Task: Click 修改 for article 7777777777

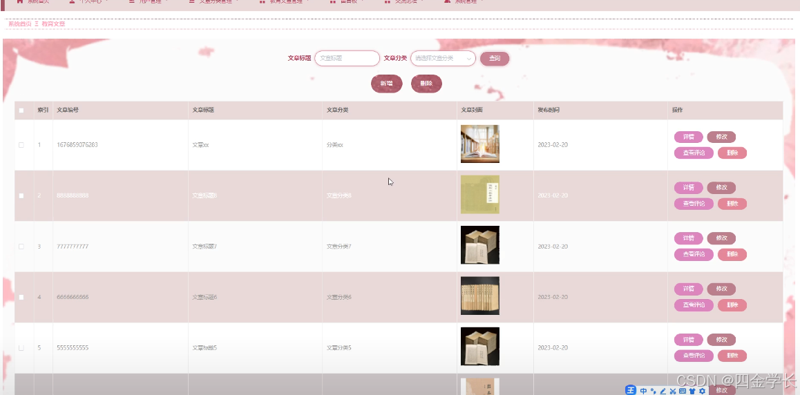Action: point(721,238)
